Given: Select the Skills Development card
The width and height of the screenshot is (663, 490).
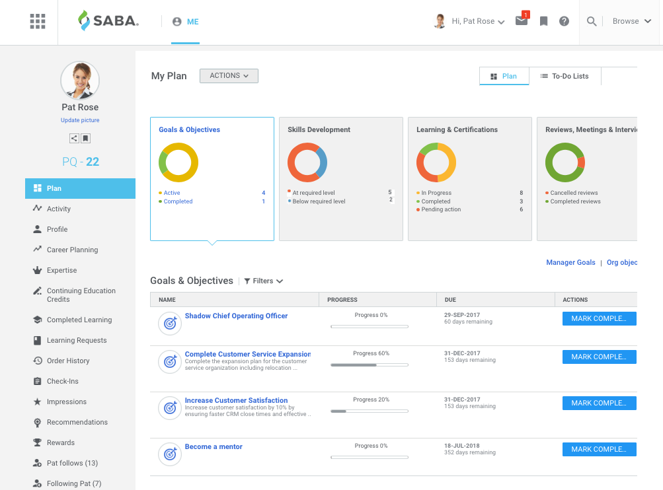Looking at the screenshot, I should click(341, 179).
